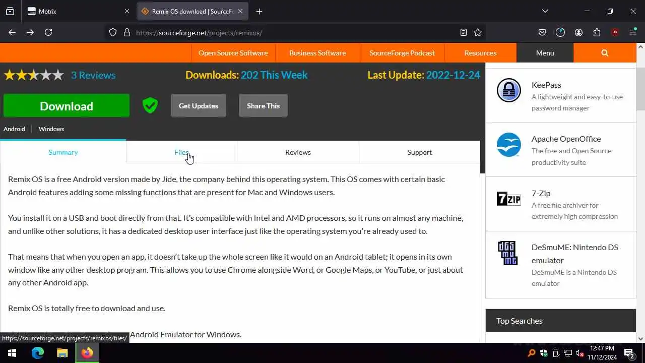Click the 7-Zip logo

click(x=509, y=199)
